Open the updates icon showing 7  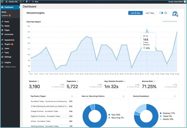[21, 2]
